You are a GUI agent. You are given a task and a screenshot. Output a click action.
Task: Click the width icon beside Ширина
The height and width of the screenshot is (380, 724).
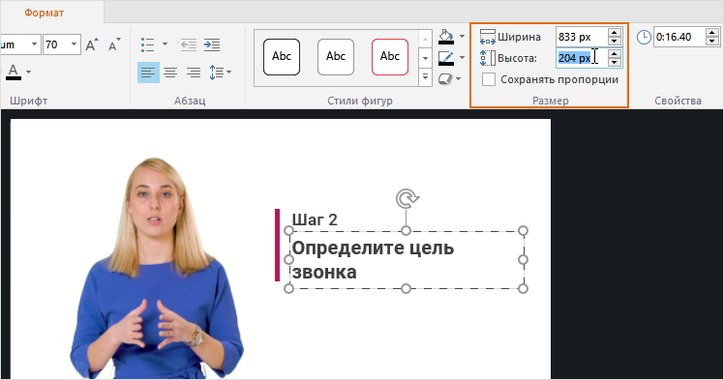[488, 37]
